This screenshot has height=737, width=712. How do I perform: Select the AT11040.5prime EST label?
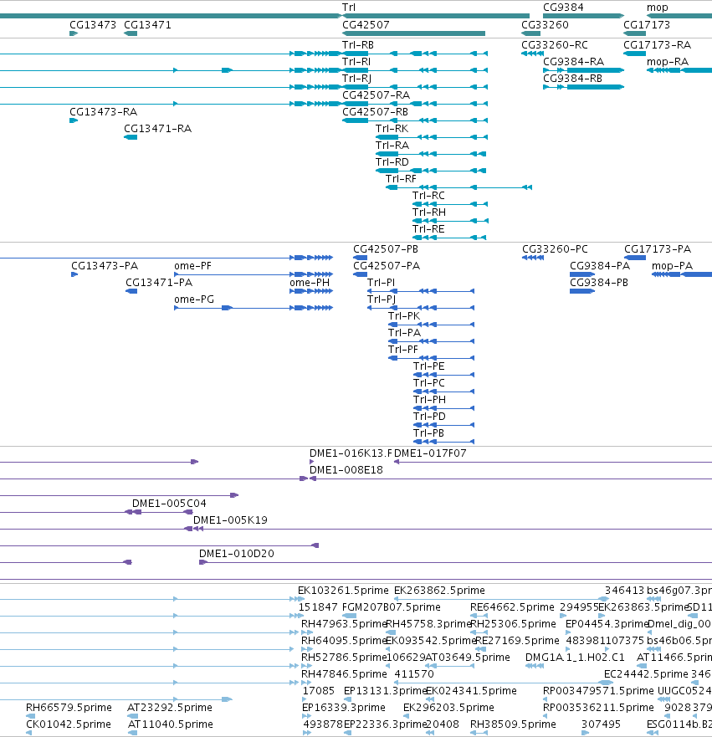click(170, 724)
